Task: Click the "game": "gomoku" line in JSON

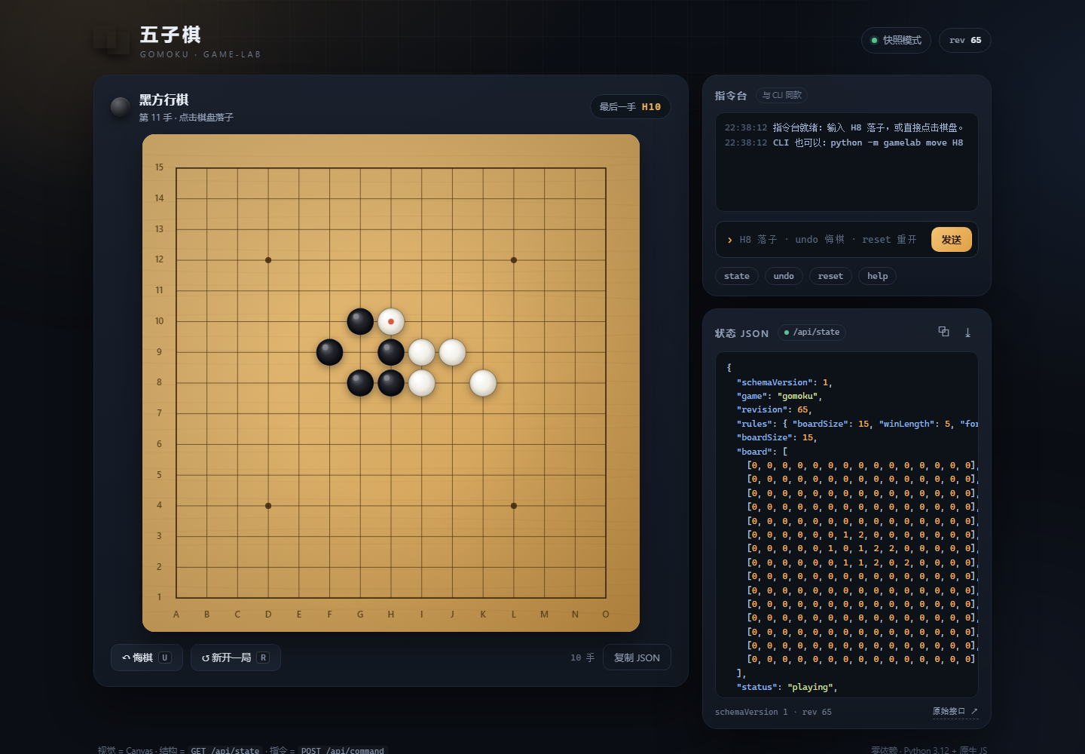Action: pos(779,396)
